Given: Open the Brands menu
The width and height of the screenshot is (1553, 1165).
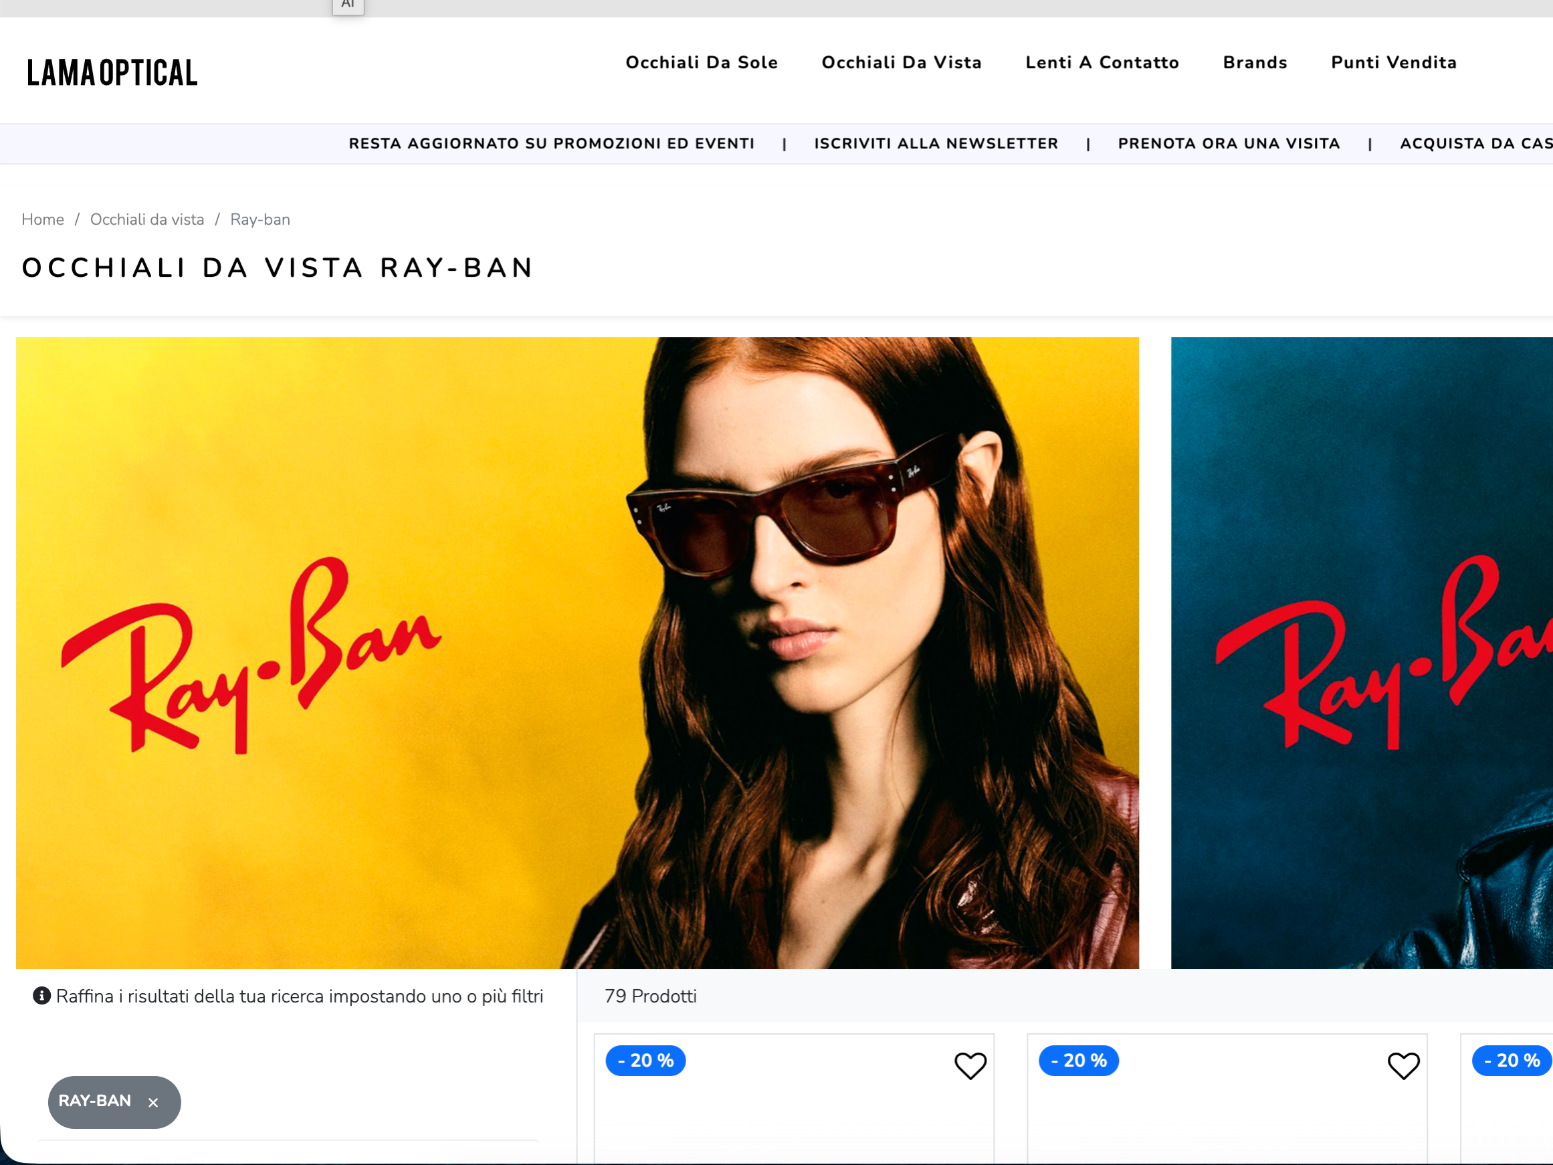Looking at the screenshot, I should pyautogui.click(x=1255, y=62).
